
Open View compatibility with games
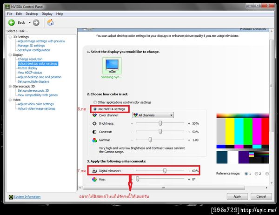(x=38, y=95)
